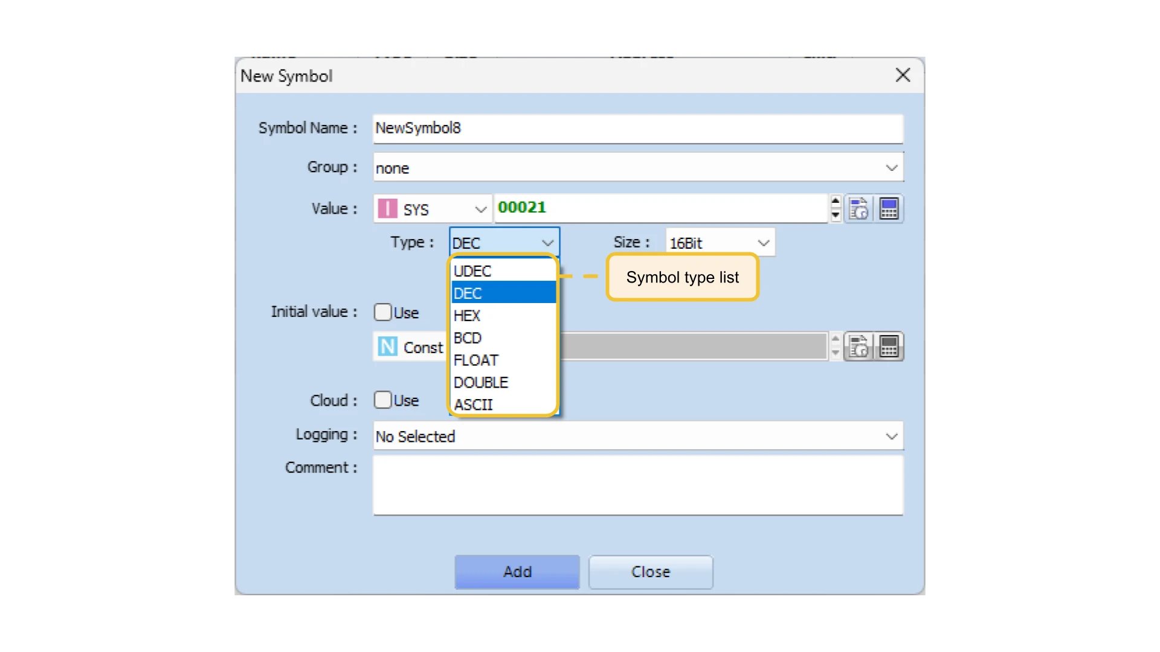
Task: Enable Initial value Use checkbox
Action: tap(382, 312)
